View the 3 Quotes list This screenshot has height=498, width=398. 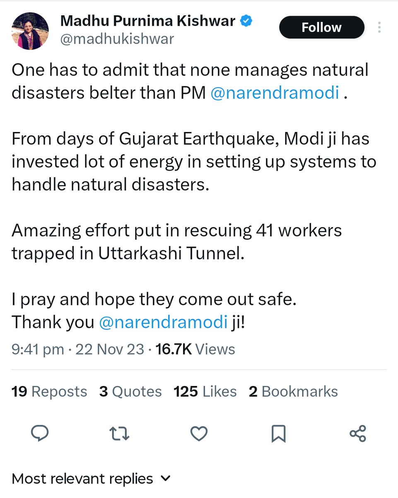click(x=130, y=391)
